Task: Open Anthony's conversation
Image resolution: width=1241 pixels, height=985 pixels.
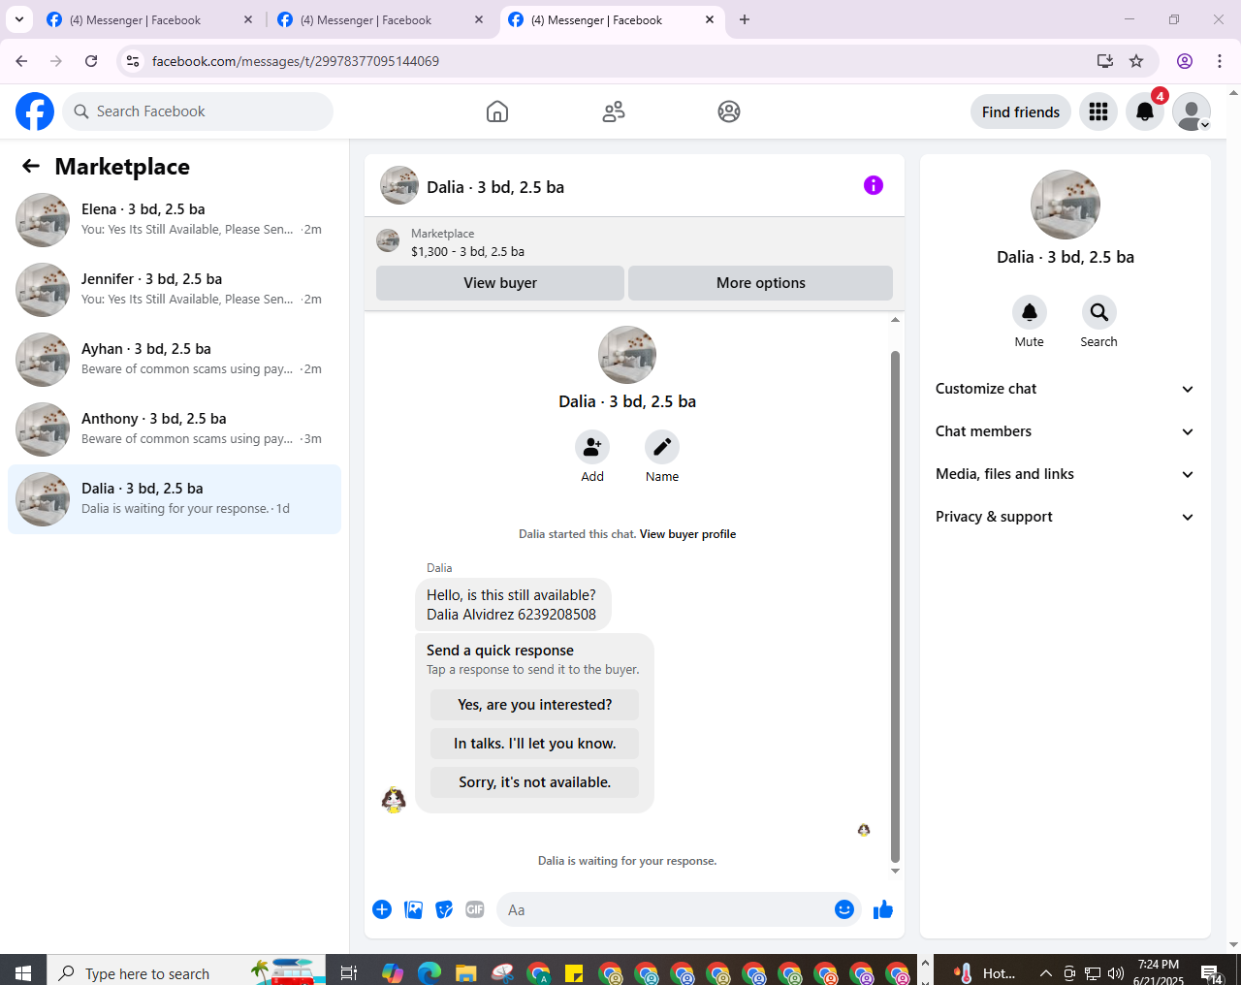Action: (x=175, y=429)
